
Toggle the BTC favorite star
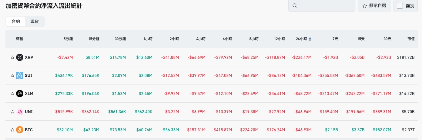pos(12,130)
